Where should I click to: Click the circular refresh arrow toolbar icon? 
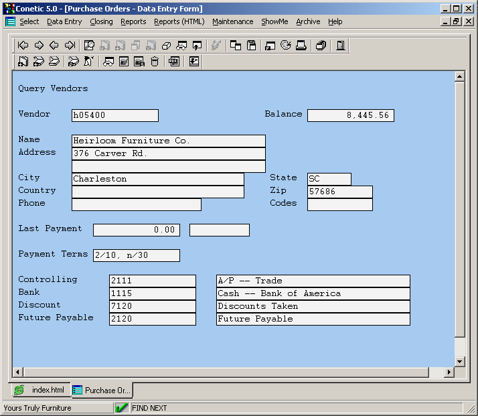(x=286, y=46)
